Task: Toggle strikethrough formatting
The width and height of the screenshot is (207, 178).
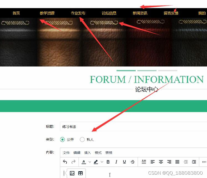Action: tap(133, 162)
